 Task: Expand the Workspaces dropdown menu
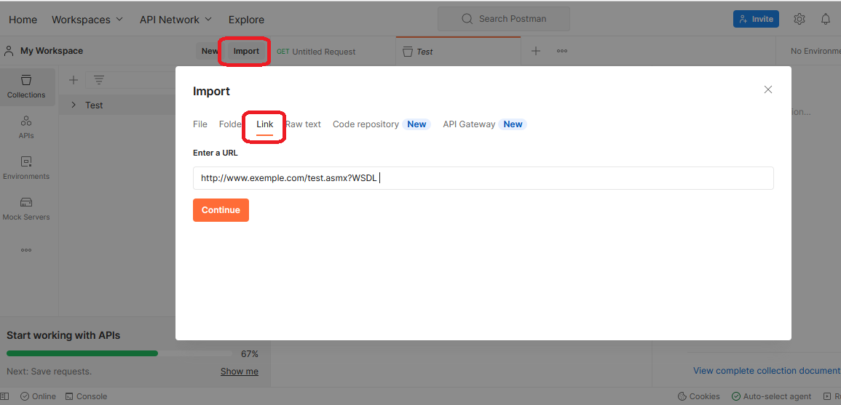pyautogui.click(x=87, y=20)
